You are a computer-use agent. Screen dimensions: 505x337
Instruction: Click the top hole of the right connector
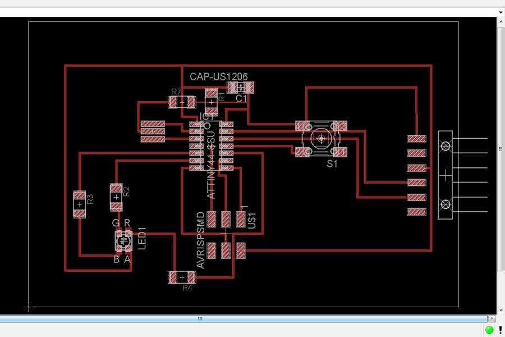tap(446, 147)
